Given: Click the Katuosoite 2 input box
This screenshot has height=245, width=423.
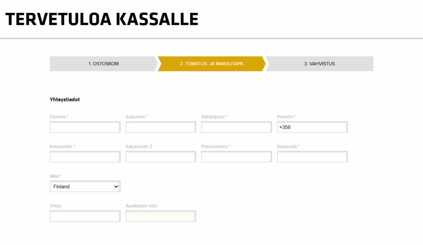Looking at the screenshot, I should click(x=161, y=157).
